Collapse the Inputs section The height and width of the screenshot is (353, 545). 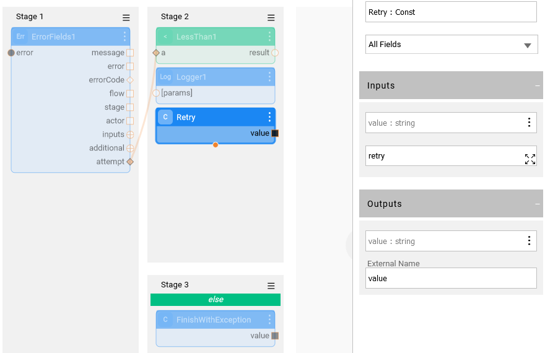[x=537, y=85]
